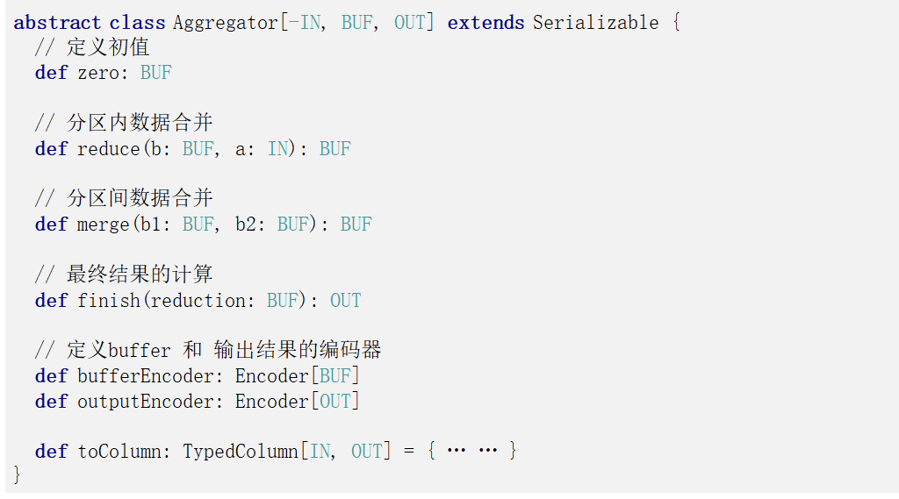Click the closing brace at bottom
This screenshot has width=899, height=499.
click(x=17, y=475)
